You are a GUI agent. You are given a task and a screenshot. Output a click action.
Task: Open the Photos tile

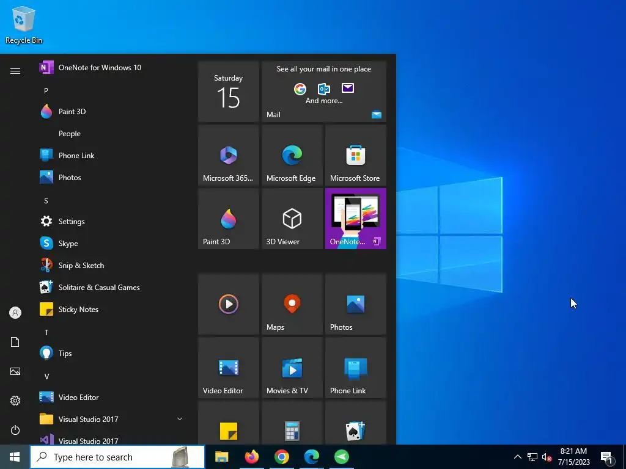[x=356, y=304]
